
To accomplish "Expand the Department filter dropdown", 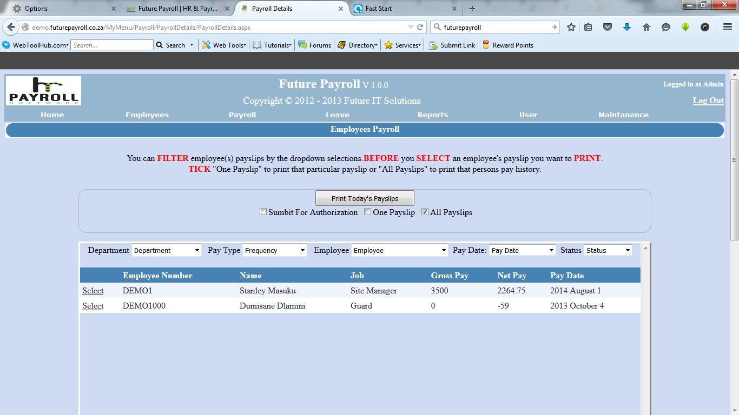I will (167, 250).
